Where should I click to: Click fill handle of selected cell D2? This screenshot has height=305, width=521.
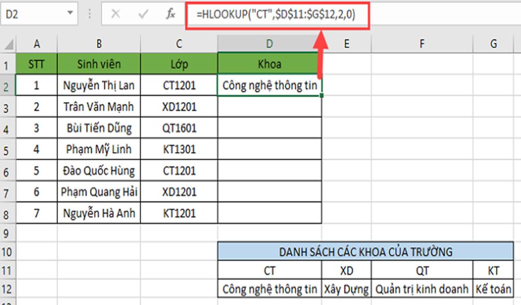click(x=322, y=96)
